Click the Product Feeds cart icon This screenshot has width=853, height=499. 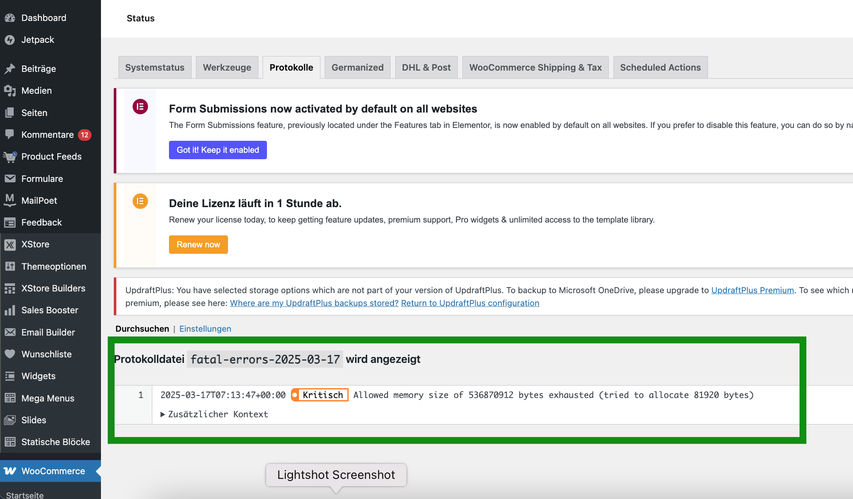coord(10,157)
